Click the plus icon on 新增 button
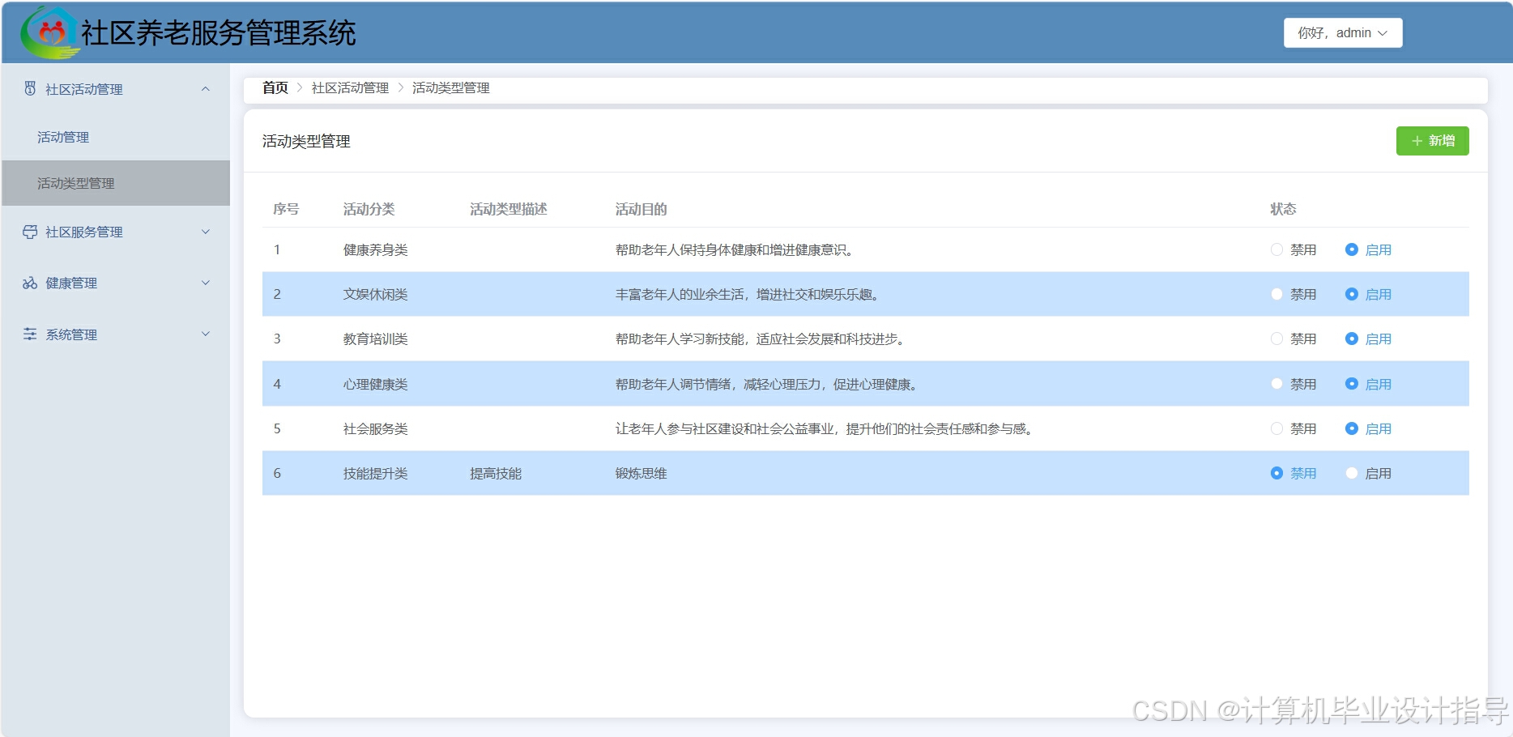The height and width of the screenshot is (737, 1513). point(1417,141)
